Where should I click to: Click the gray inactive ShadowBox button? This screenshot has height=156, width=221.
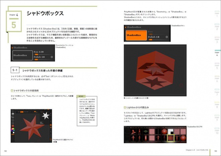22,55
